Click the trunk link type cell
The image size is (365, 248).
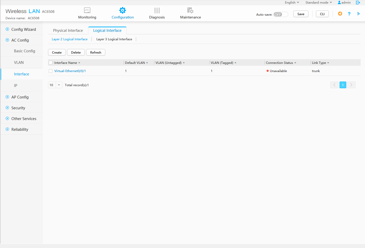point(316,71)
